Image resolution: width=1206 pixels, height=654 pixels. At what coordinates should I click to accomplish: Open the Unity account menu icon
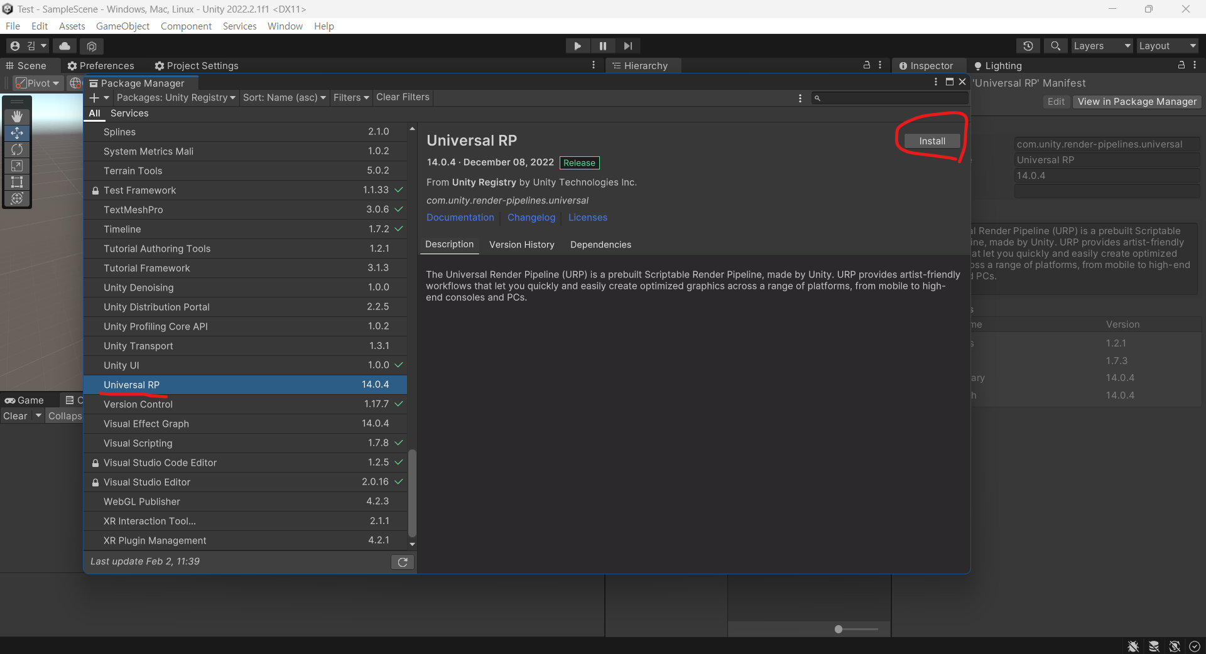(15, 46)
